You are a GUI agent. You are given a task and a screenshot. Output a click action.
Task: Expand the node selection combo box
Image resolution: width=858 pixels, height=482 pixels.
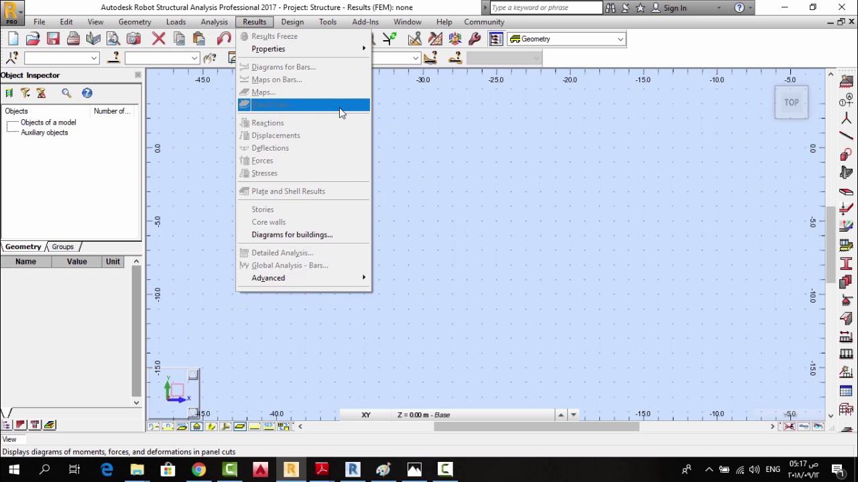94,58
